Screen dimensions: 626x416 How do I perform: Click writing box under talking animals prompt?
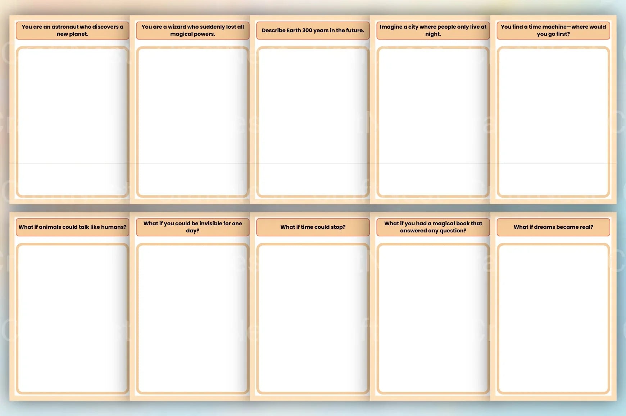click(72, 319)
